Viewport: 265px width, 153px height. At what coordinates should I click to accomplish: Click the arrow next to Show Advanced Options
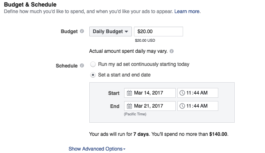(124, 149)
